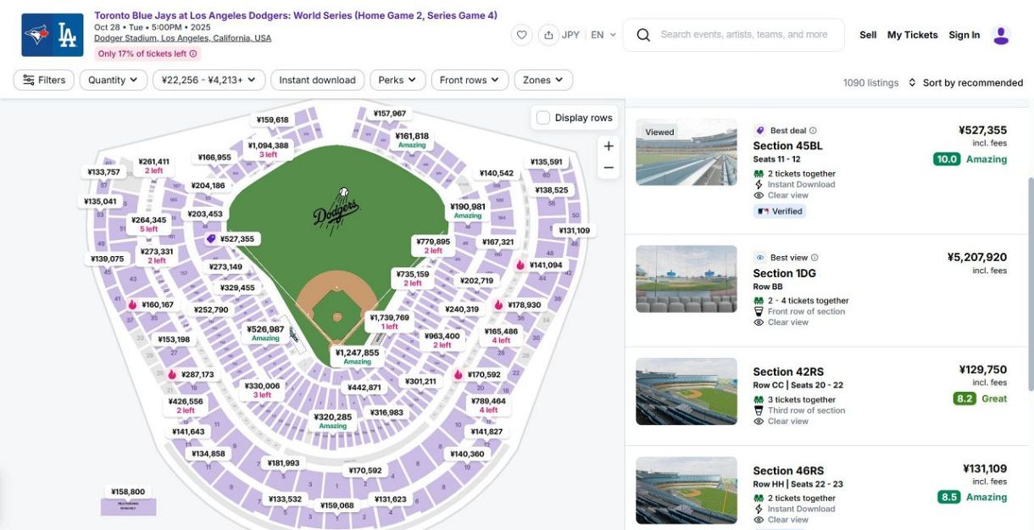
Task: Click the best deal tag at ¥527,355 on map
Action: tap(230, 239)
